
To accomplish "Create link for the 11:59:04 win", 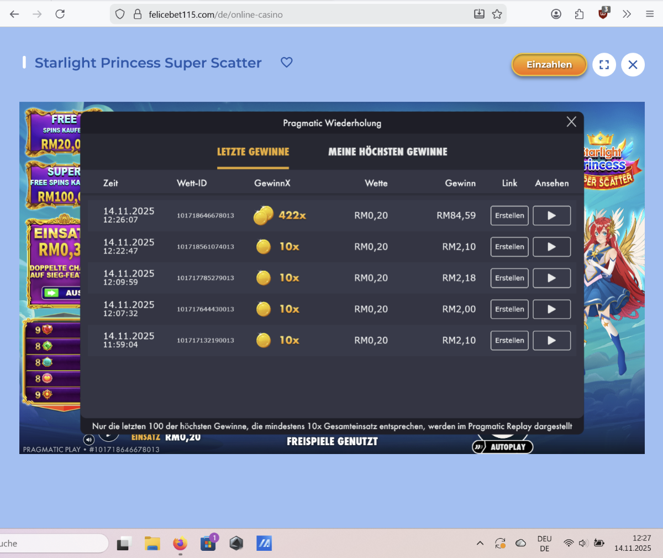I will click(x=509, y=341).
